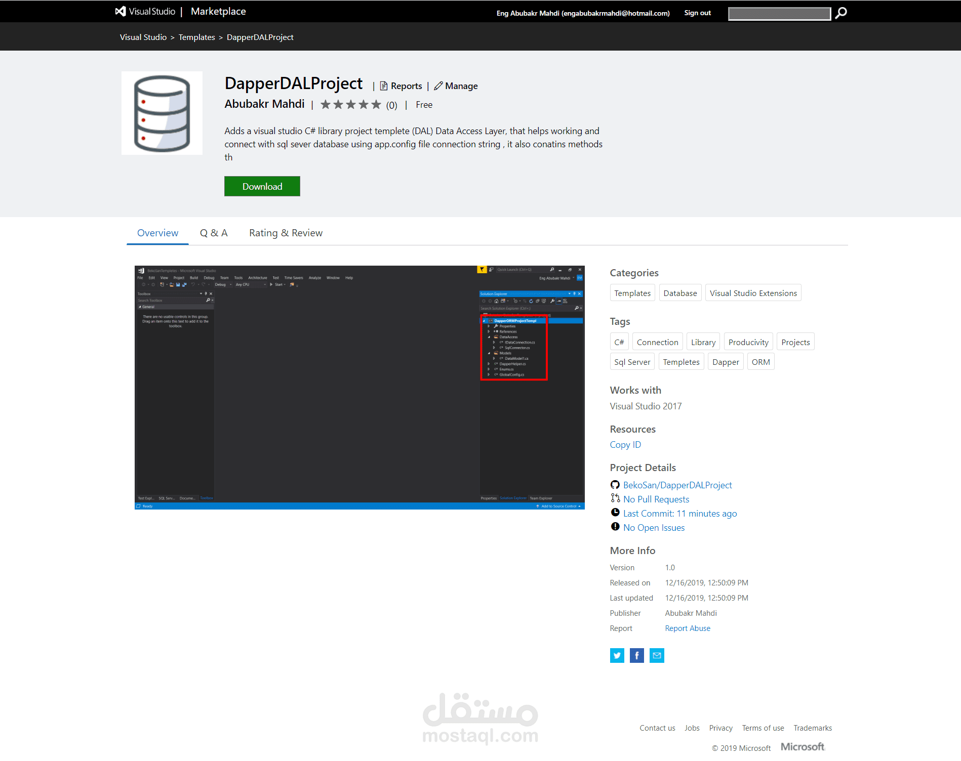Click the Copy ID link under Resources

[x=625, y=444]
